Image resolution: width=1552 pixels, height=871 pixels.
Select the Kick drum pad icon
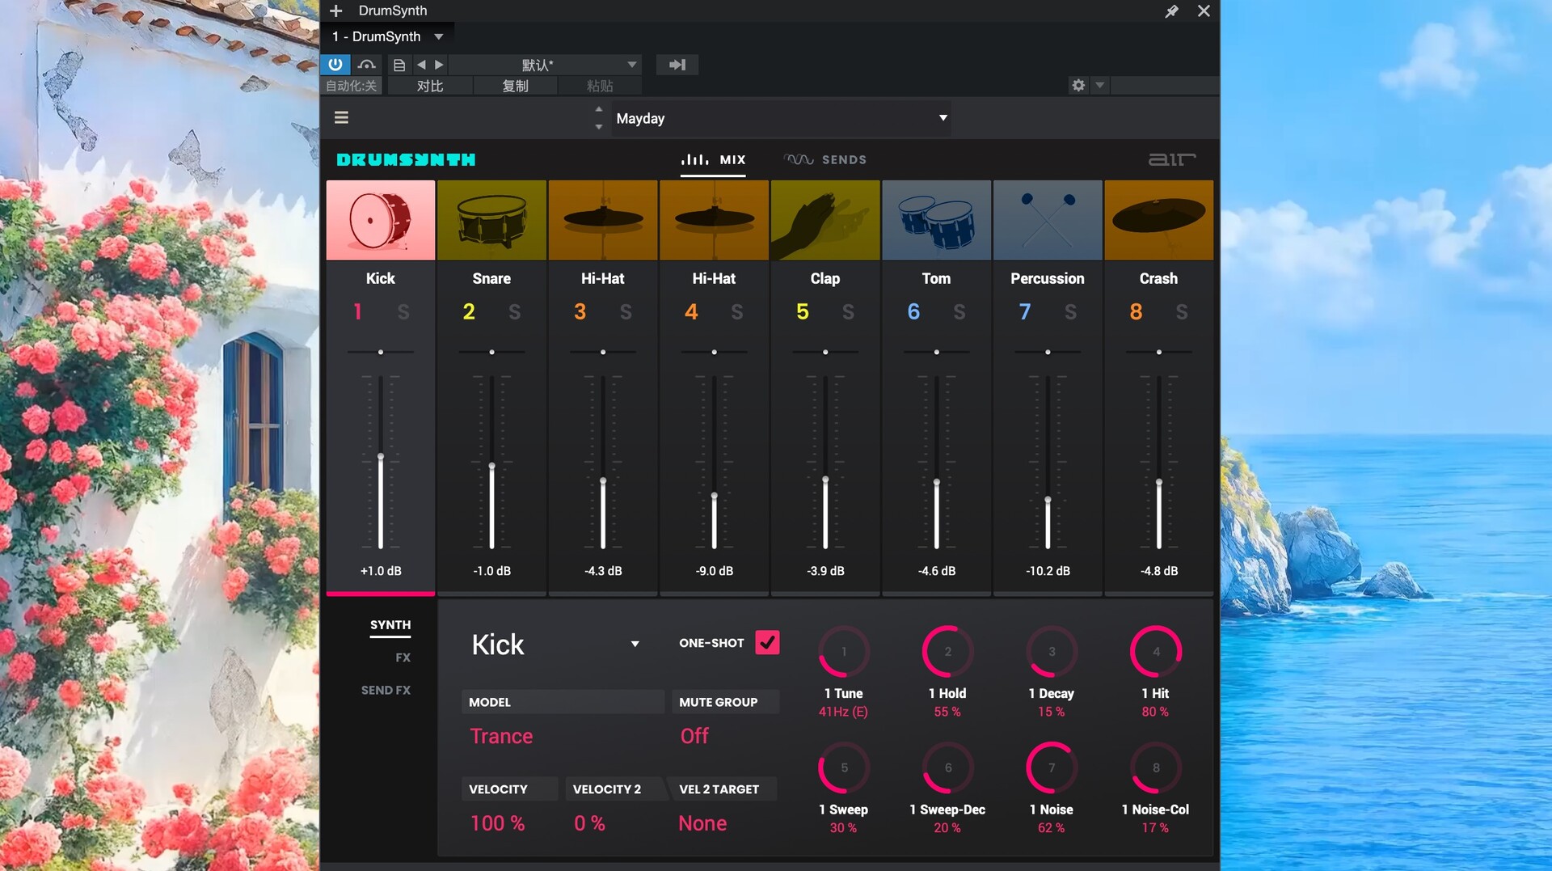click(380, 220)
